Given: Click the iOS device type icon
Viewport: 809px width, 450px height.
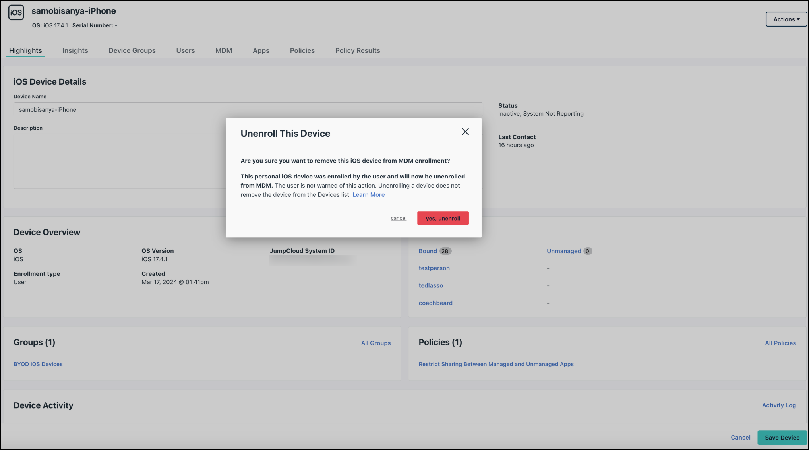Looking at the screenshot, I should point(16,12).
